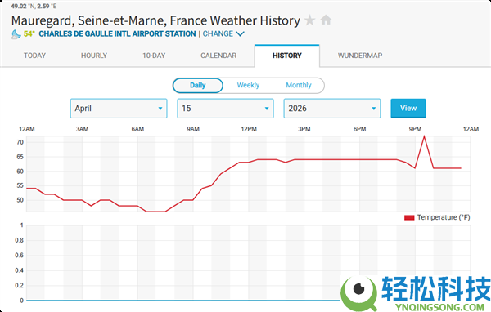
Task: Click the red Temperature legend swatch
Action: point(409,217)
